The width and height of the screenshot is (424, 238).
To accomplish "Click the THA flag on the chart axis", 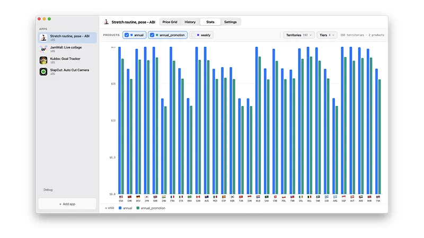I will (x=378, y=197).
